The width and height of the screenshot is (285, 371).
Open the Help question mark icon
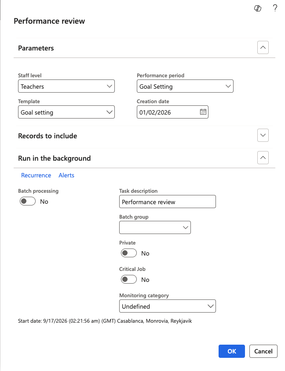(x=275, y=8)
